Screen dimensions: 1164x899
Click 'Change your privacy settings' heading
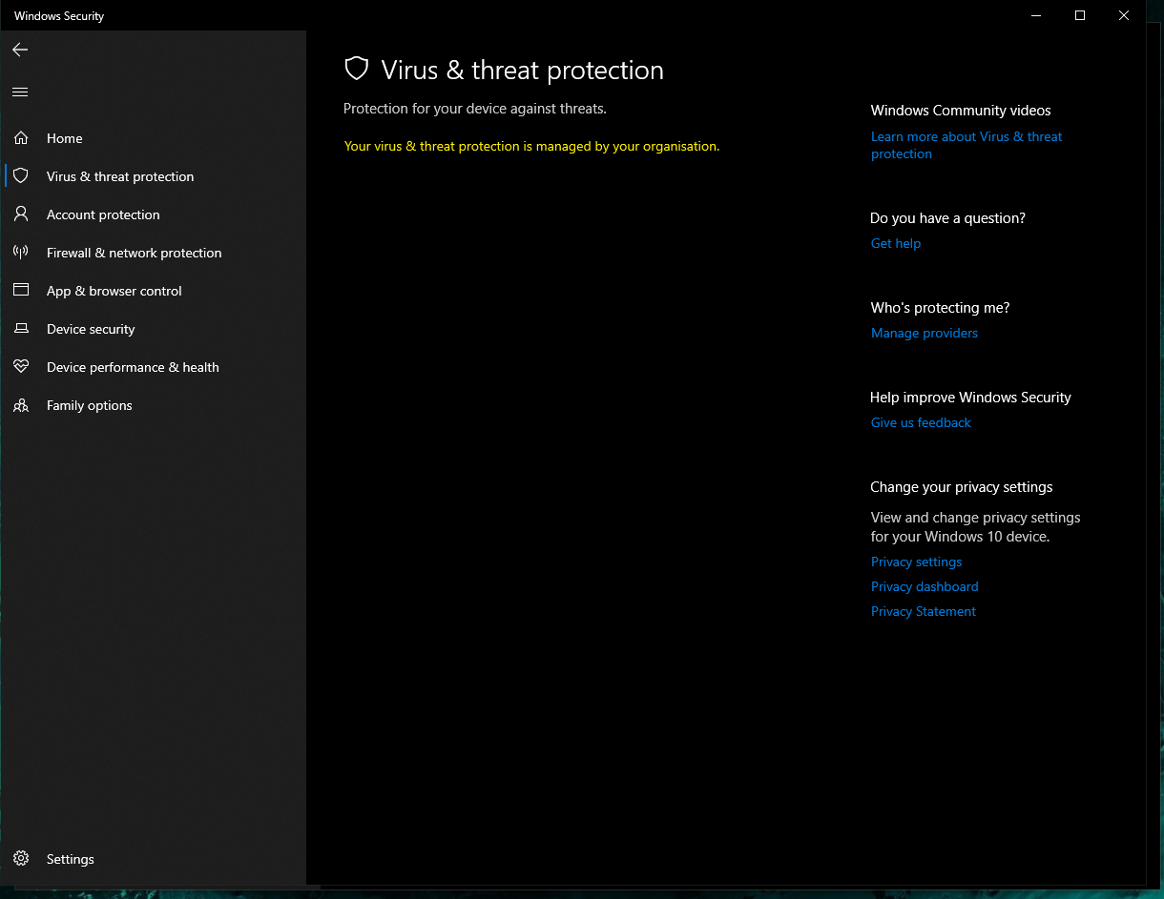click(x=962, y=487)
